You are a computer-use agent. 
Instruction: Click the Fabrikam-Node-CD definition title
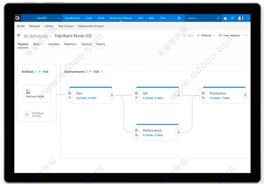[73, 36]
